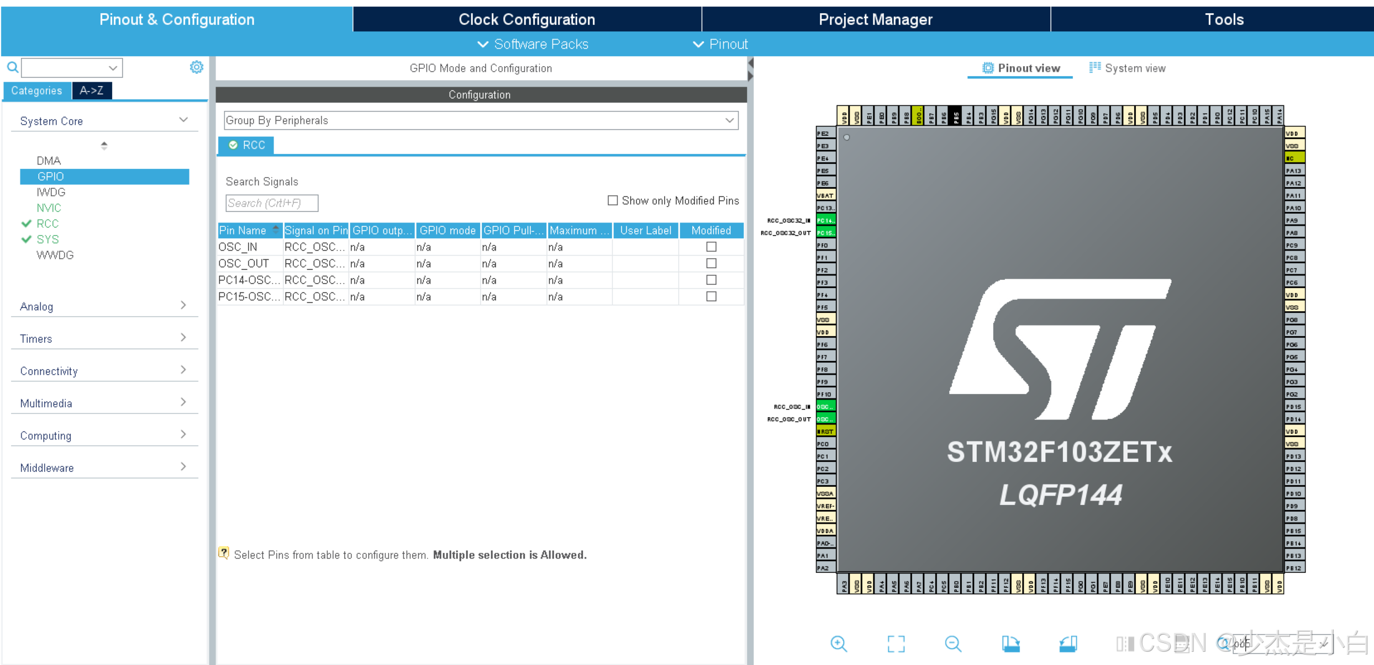
Task: Click the Search Signals input field
Action: pos(271,203)
